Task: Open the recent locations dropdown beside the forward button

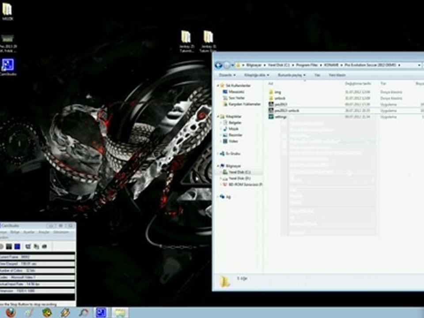Action: click(x=233, y=65)
